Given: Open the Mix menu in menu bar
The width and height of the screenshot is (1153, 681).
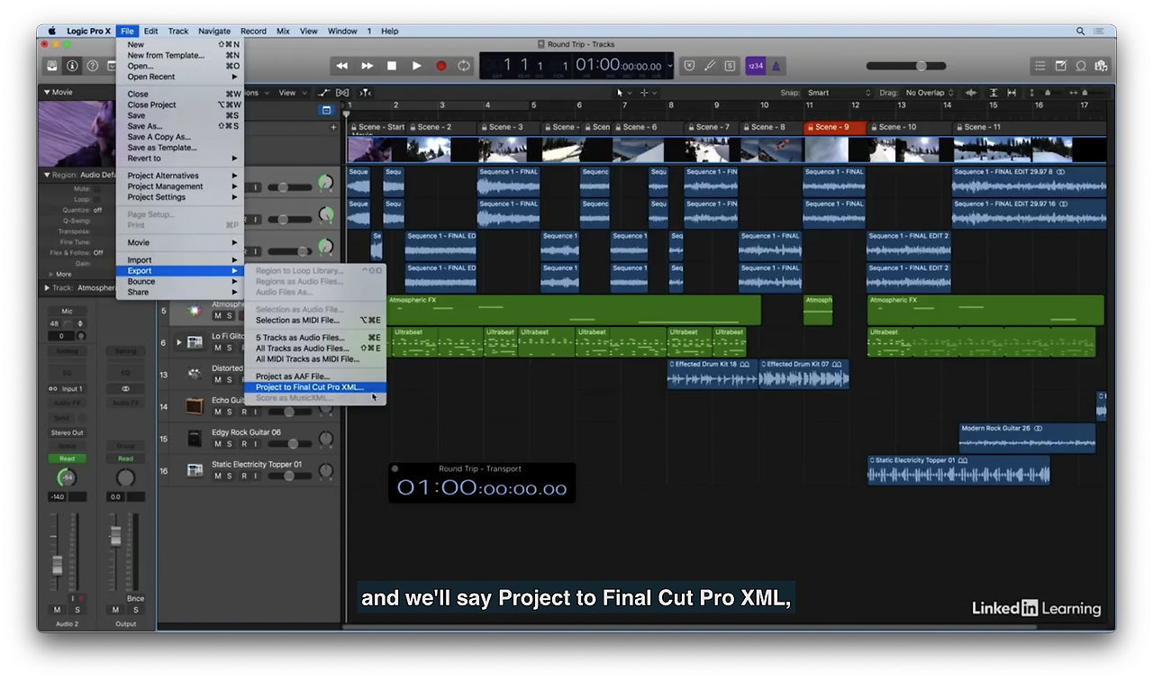Looking at the screenshot, I should coord(283,31).
